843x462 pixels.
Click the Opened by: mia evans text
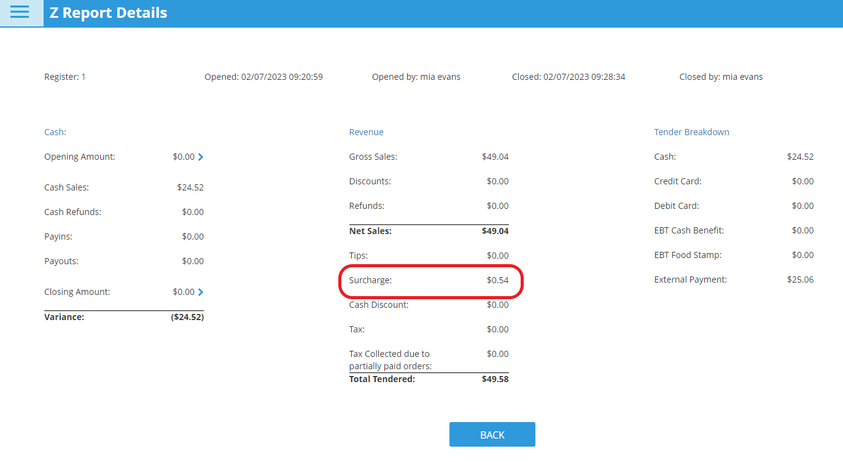[x=416, y=77]
